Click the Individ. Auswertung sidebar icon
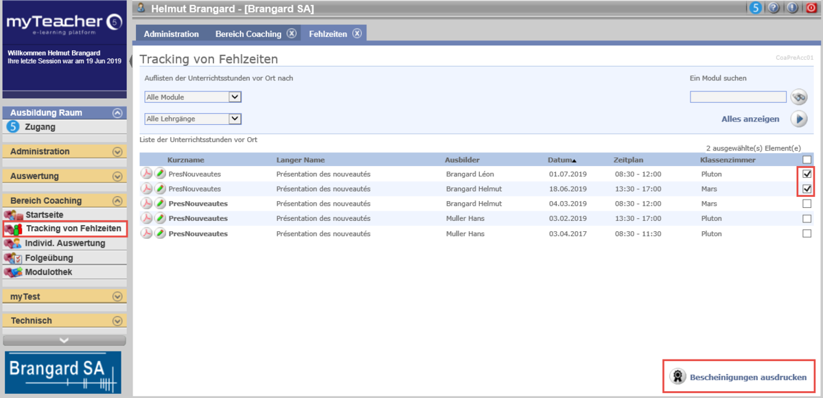The height and width of the screenshot is (398, 823). [x=12, y=244]
